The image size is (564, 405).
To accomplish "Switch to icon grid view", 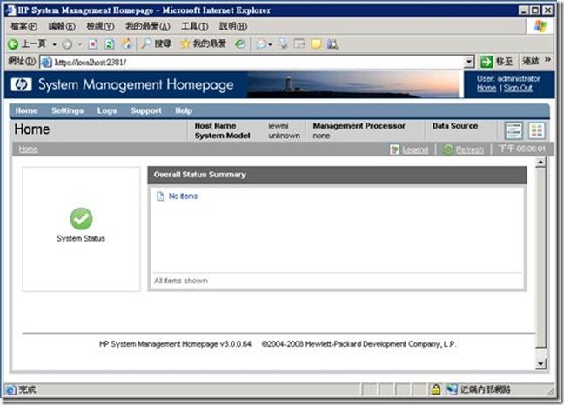I will pos(537,130).
